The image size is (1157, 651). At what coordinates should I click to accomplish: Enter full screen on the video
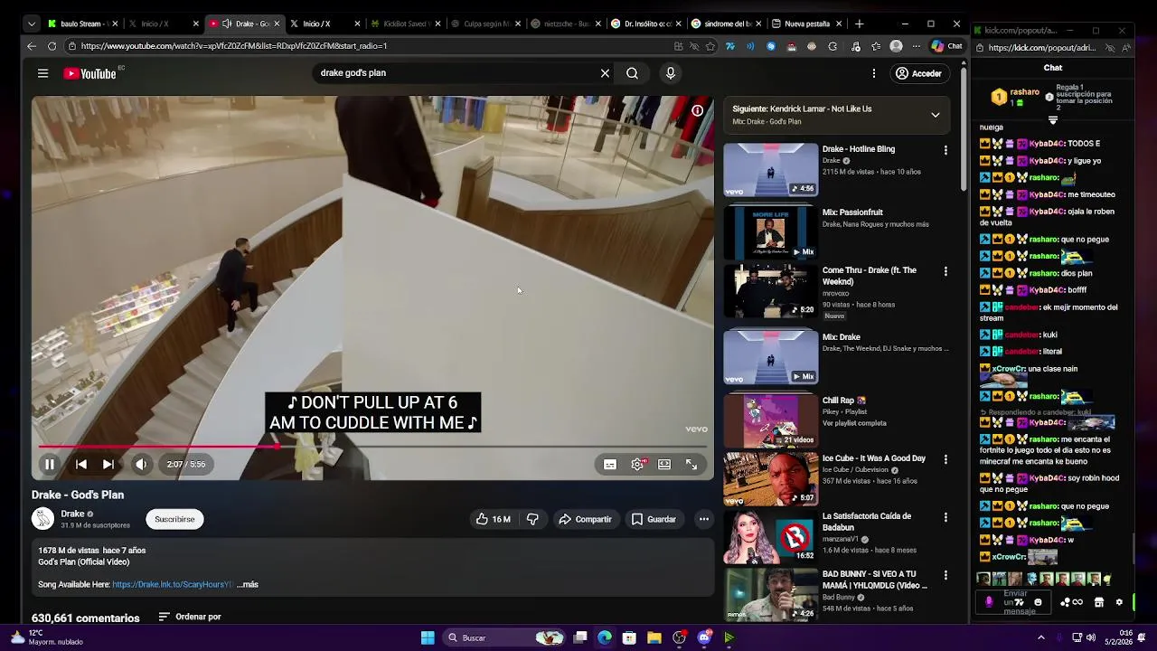pyautogui.click(x=691, y=464)
